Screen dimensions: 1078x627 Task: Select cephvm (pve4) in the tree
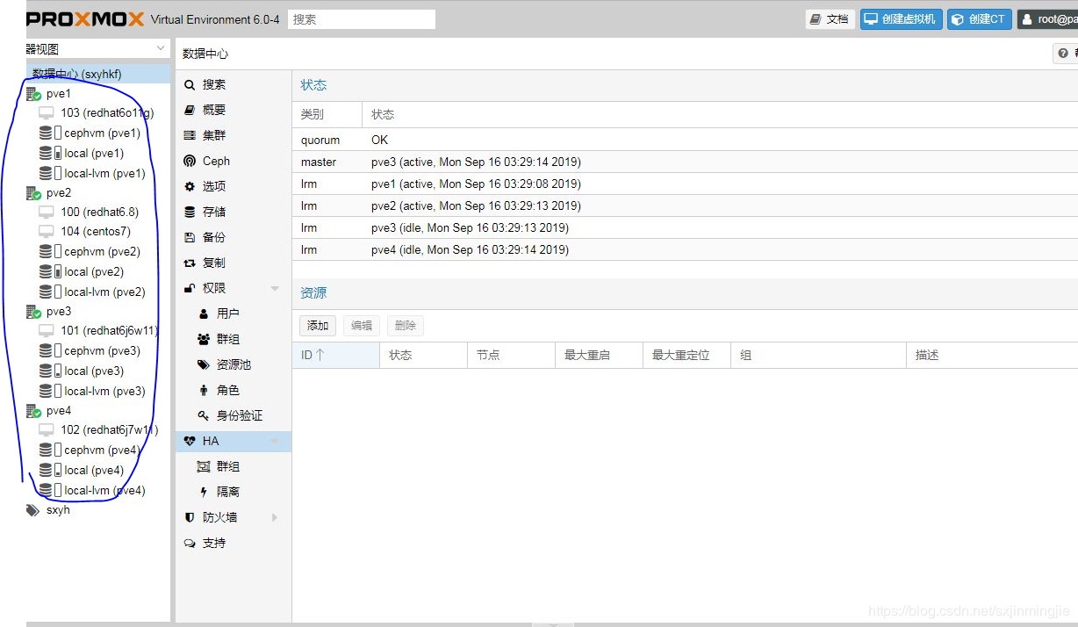tap(102, 450)
